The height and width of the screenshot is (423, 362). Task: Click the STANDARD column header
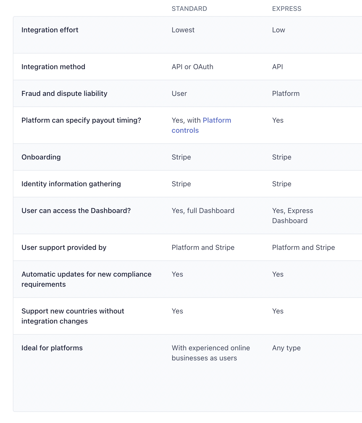coord(189,9)
